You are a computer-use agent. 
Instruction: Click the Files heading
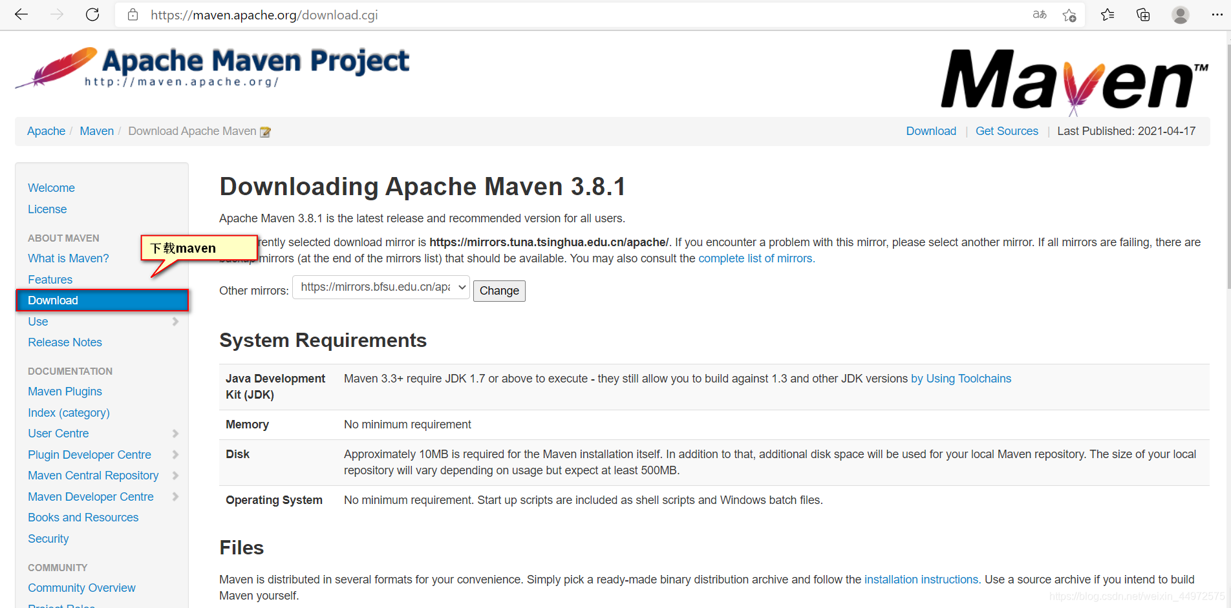[x=242, y=548]
